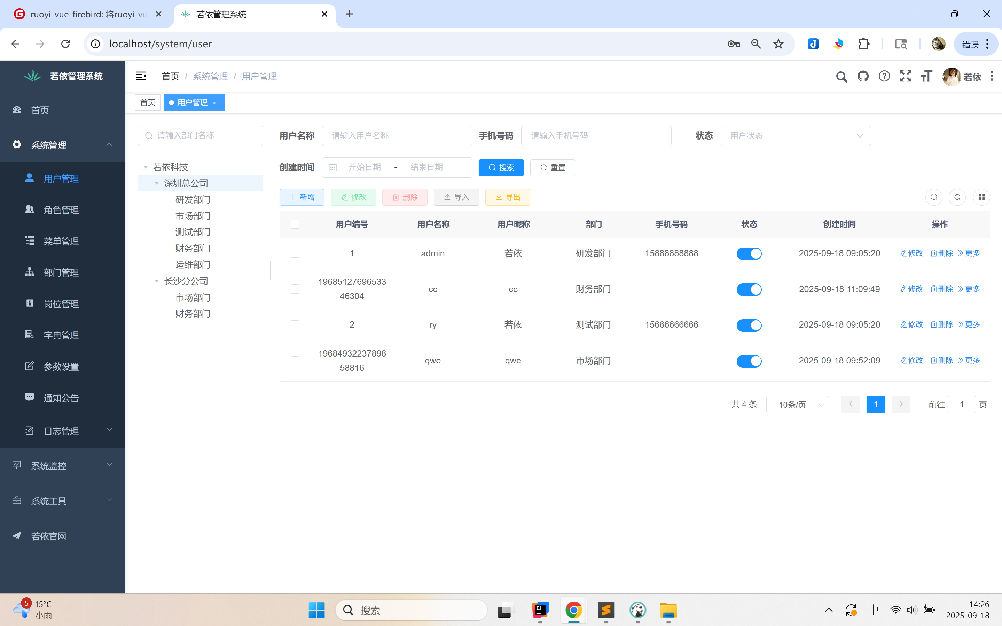The image size is (1002, 626).
Task: Tick the checkbox for user ry
Action: pos(295,324)
